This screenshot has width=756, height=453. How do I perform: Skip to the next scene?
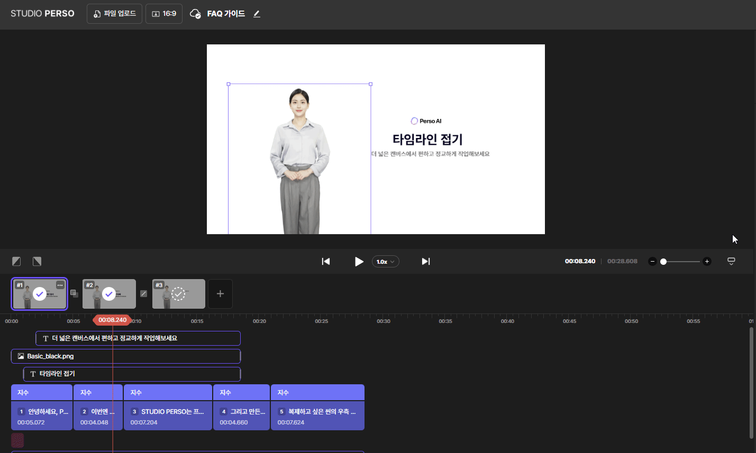click(425, 262)
